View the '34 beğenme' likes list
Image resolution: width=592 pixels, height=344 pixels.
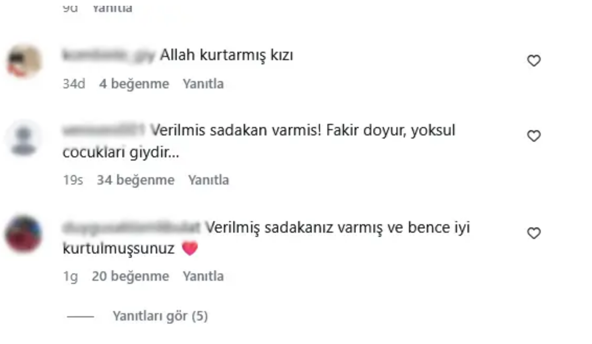[135, 180]
